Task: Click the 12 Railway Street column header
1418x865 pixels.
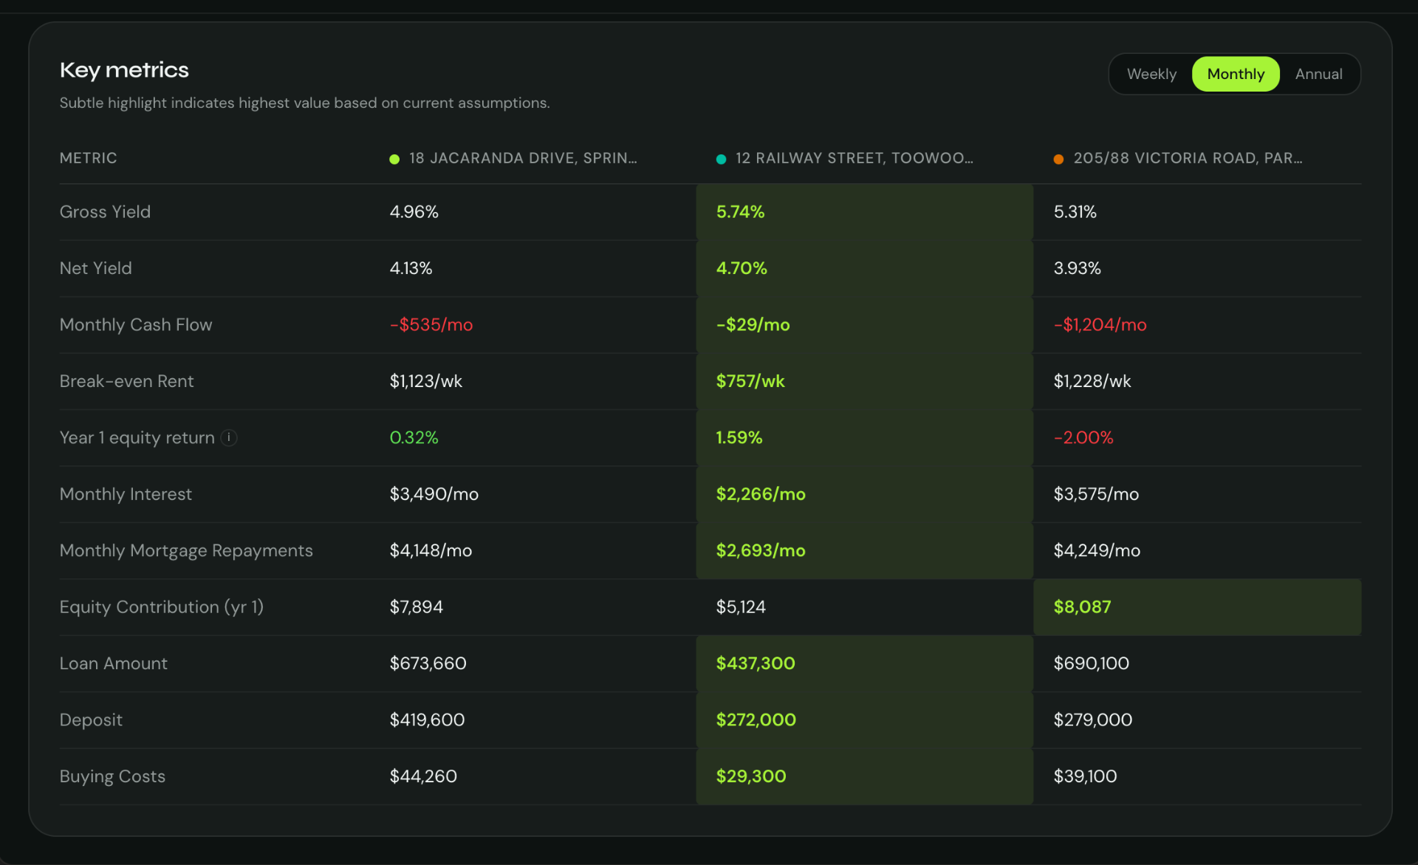Action: point(854,158)
